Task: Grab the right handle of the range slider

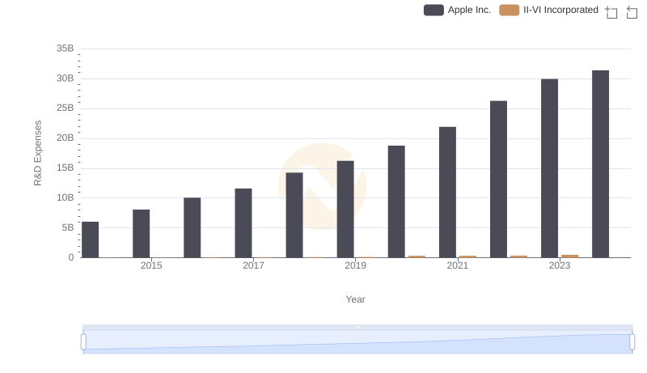Action: (632, 341)
